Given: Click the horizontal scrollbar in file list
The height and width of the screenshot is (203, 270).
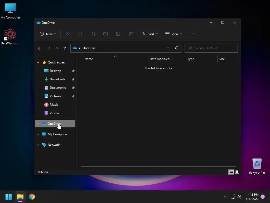Looking at the screenshot, I should click(x=158, y=167).
